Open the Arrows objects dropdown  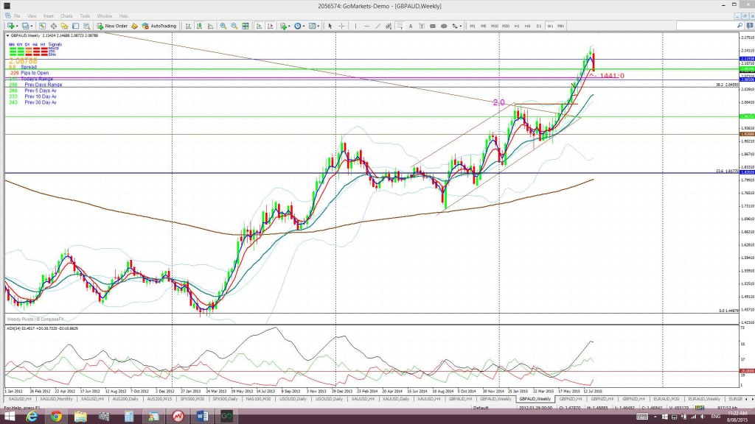(456, 26)
